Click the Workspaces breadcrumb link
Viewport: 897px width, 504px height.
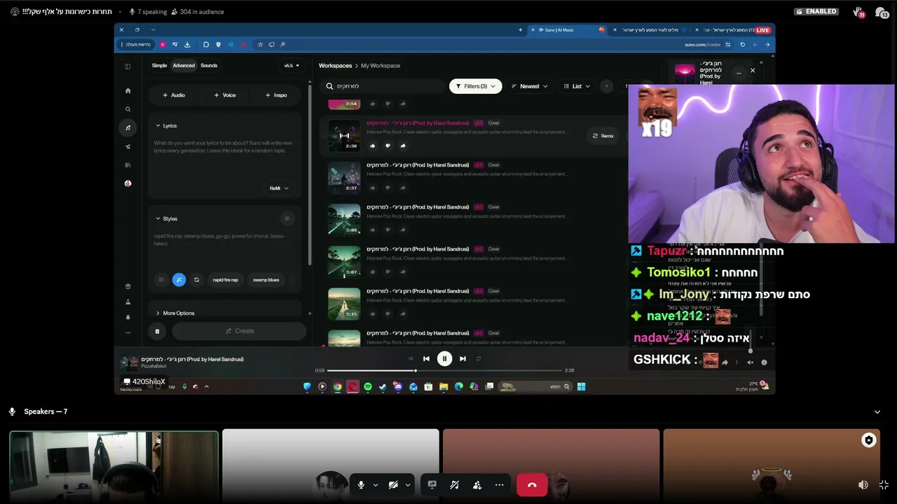(x=335, y=66)
